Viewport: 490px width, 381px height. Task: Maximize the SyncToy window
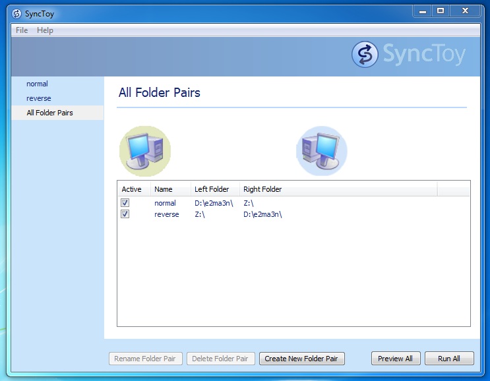[441, 11]
